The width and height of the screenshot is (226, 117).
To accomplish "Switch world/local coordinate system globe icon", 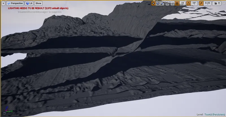I will 167,3.
